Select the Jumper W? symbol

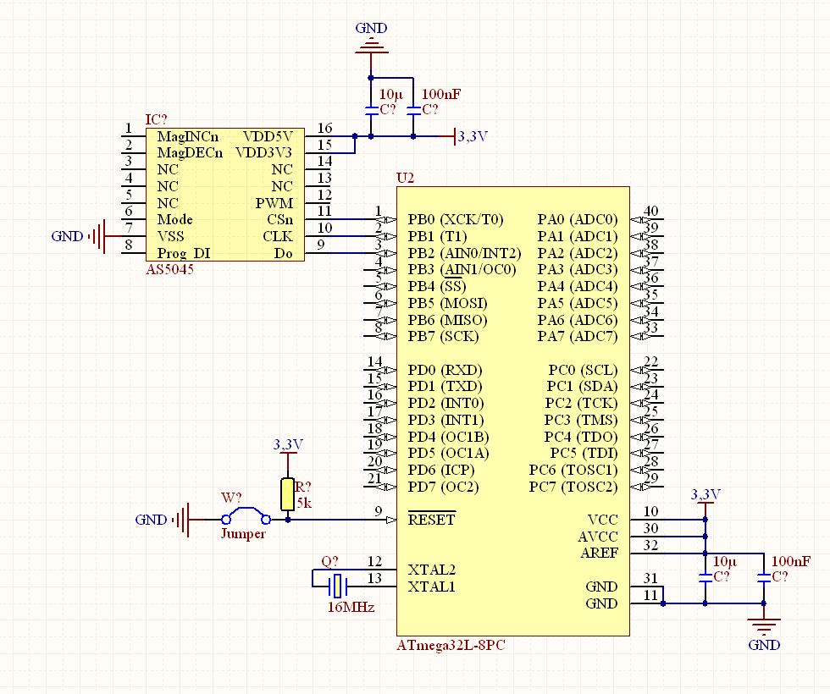pyautogui.click(x=246, y=515)
